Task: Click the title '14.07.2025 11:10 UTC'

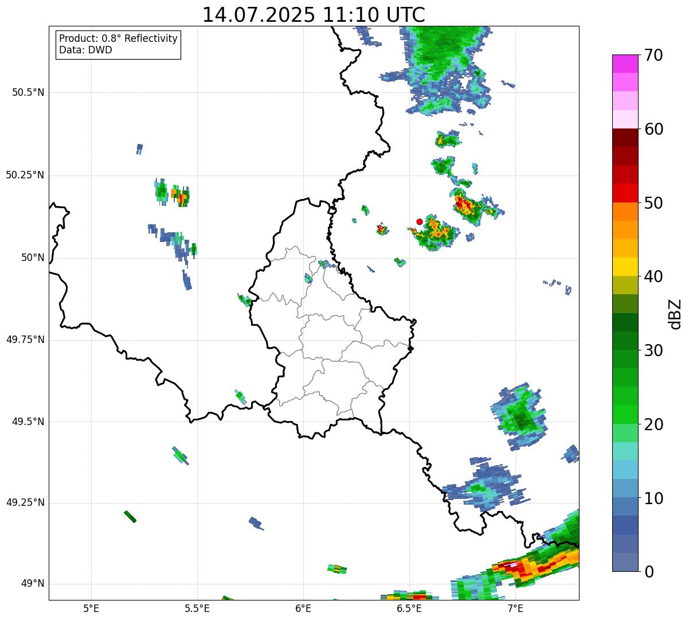Action: coord(314,15)
